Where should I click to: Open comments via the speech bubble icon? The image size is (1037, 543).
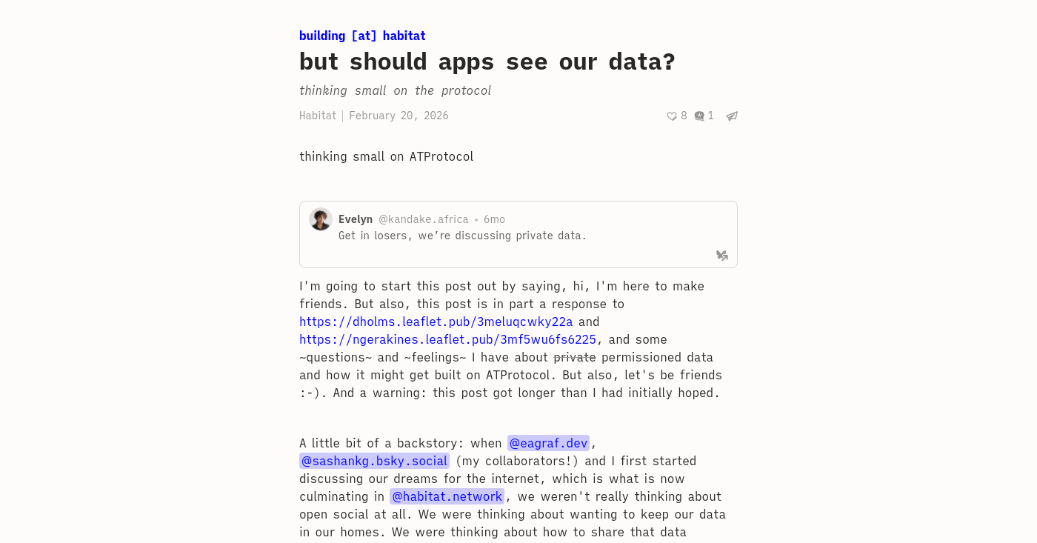coord(699,116)
